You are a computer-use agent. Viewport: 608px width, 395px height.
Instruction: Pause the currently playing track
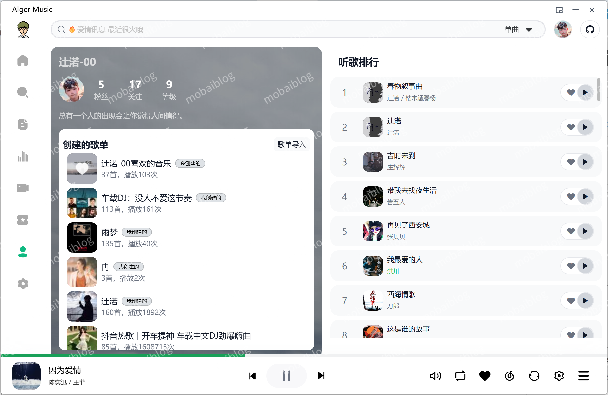pos(286,376)
